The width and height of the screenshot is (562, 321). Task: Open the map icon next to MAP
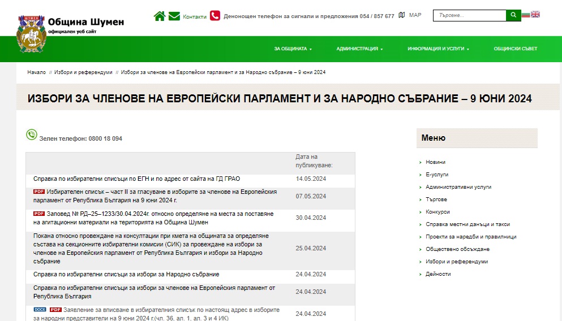point(402,15)
